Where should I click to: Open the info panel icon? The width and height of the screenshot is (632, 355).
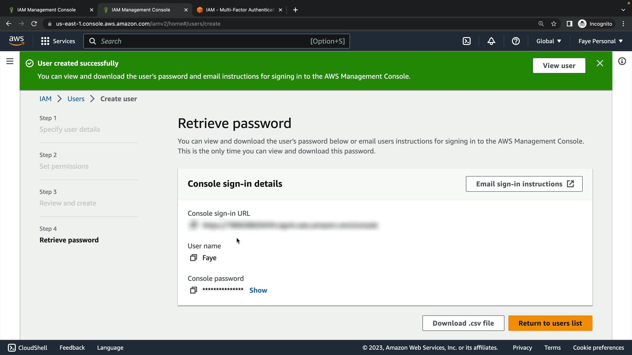coord(622,61)
